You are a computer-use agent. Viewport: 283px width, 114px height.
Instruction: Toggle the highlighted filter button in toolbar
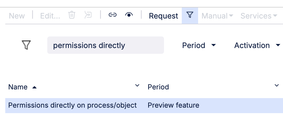(190, 16)
